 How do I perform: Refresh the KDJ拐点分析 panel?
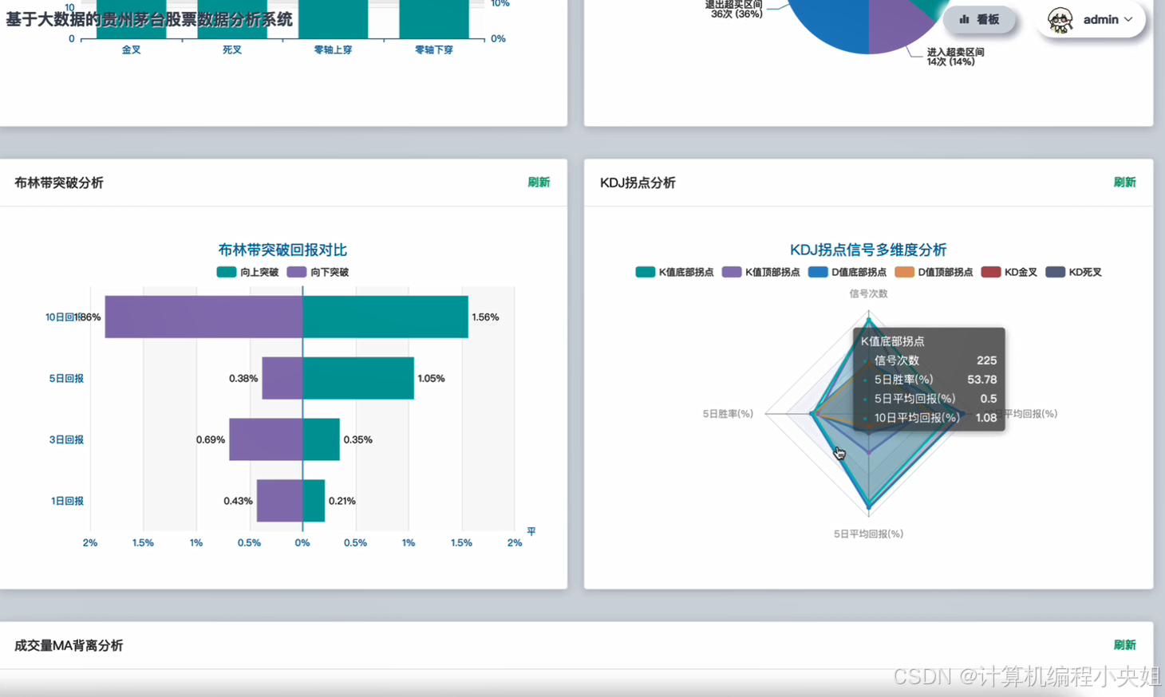click(x=1124, y=183)
